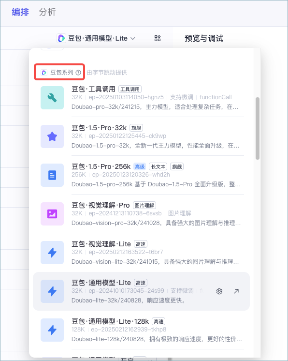This screenshot has width=288, height=361.
Task: Click the help question mark next to 豆包系列
Action: pyautogui.click(x=78, y=73)
